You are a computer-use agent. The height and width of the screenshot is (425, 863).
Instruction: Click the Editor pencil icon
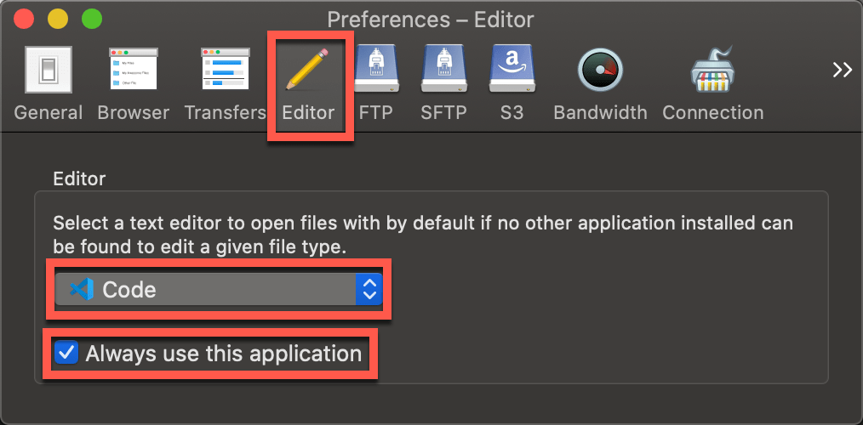click(x=308, y=70)
